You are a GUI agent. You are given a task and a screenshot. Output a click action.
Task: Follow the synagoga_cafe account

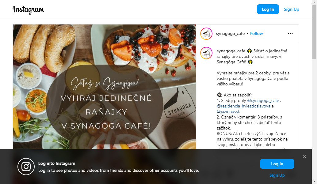coord(256,34)
